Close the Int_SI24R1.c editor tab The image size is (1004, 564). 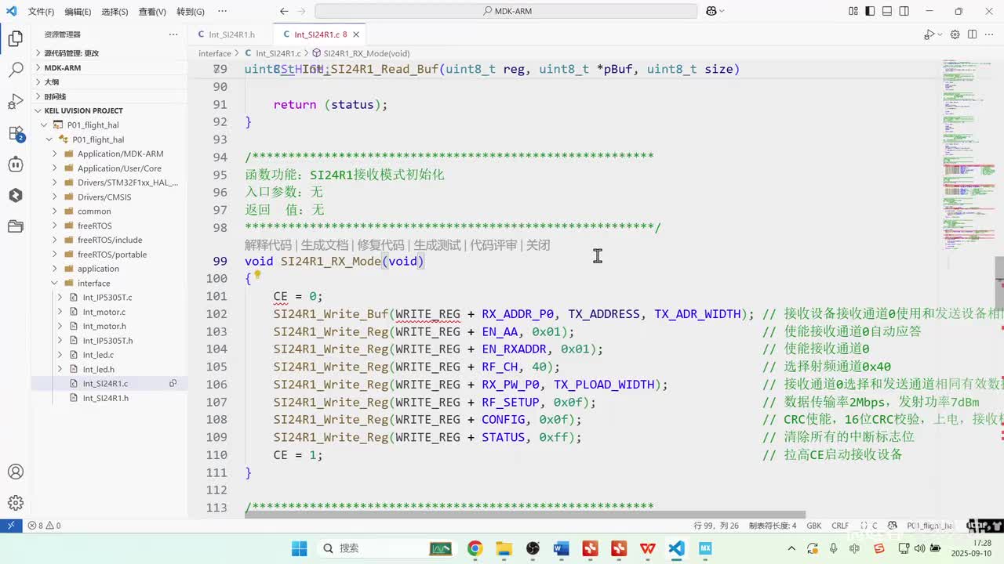357,34
